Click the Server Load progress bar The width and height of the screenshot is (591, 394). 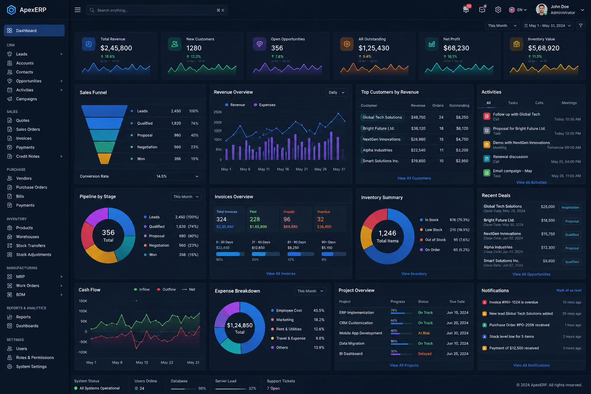coord(230,389)
